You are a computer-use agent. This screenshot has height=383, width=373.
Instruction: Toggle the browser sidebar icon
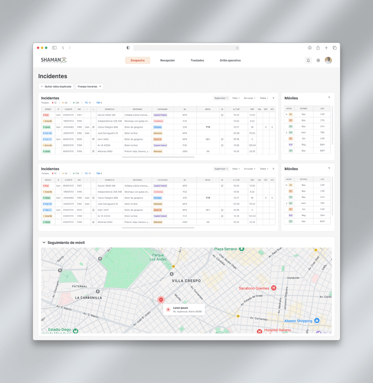point(54,48)
